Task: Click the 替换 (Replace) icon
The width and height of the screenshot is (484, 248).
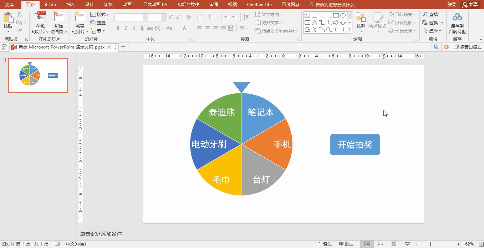Action: pos(432,22)
